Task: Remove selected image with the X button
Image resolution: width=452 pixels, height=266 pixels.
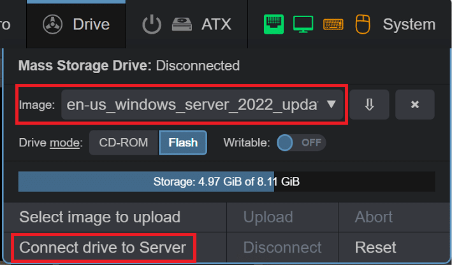Action: 415,104
